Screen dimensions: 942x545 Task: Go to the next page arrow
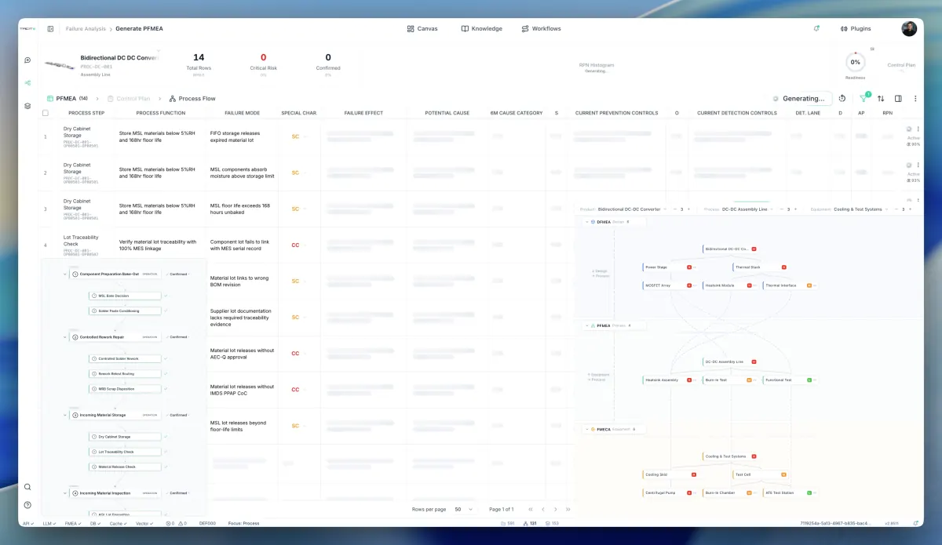point(555,510)
